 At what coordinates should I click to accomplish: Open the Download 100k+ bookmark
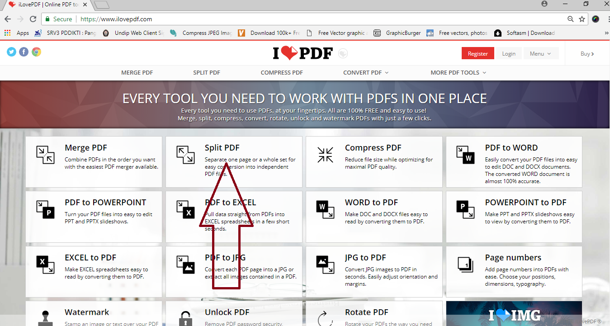coord(269,33)
